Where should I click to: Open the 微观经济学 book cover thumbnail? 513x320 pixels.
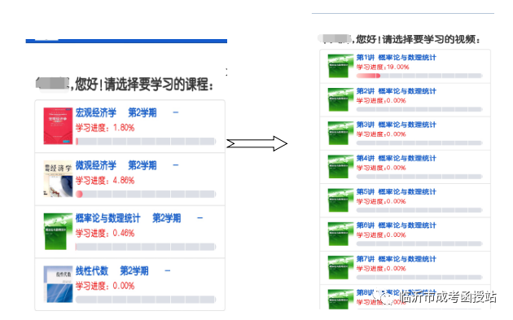(58, 178)
